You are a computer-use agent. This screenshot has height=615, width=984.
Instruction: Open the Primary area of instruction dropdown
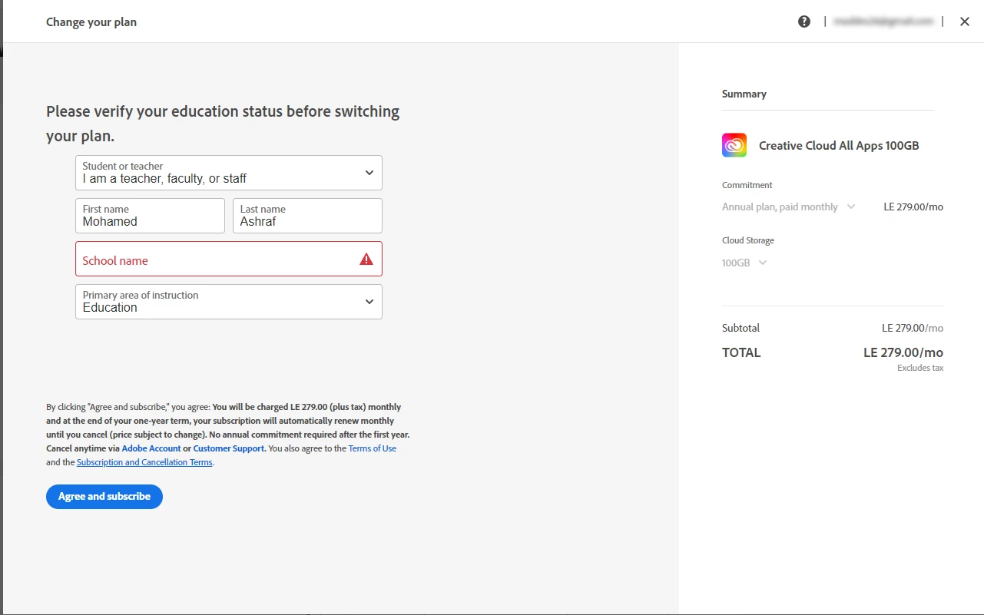pyautogui.click(x=229, y=302)
